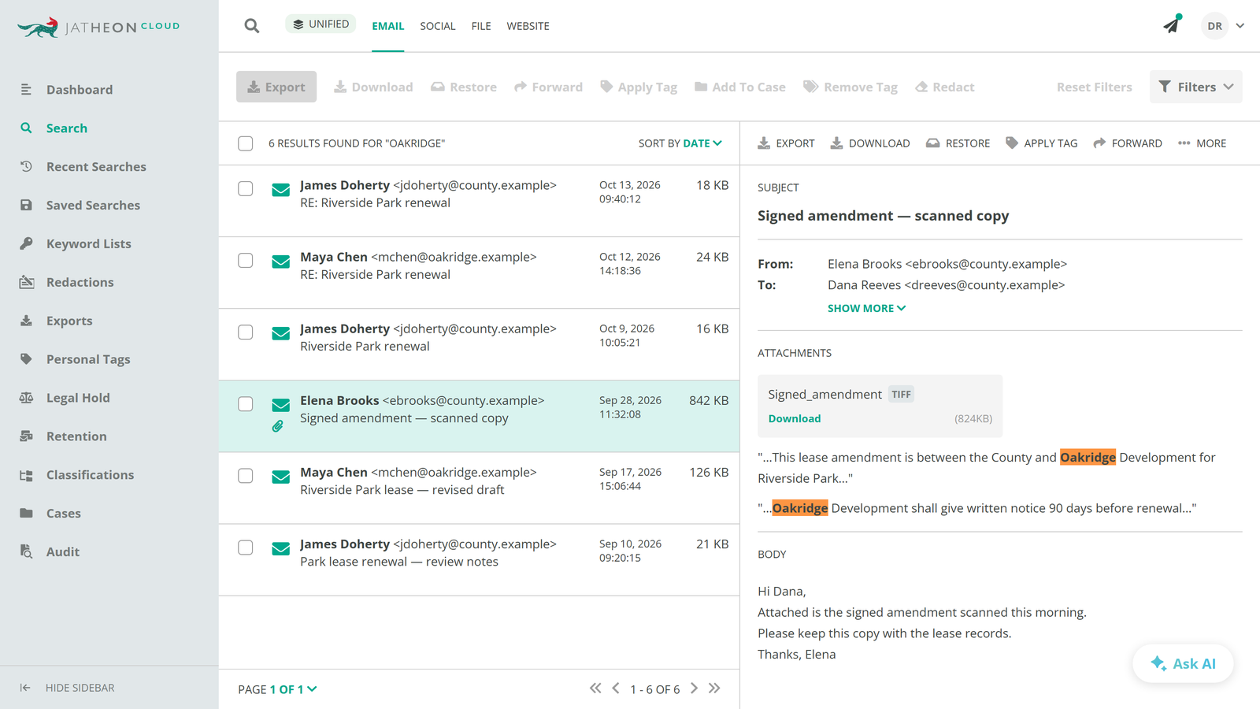Open Cases in sidebar
This screenshot has width=1260, height=709.
tap(63, 514)
